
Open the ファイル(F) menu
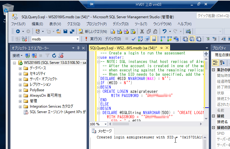tap(18, 24)
